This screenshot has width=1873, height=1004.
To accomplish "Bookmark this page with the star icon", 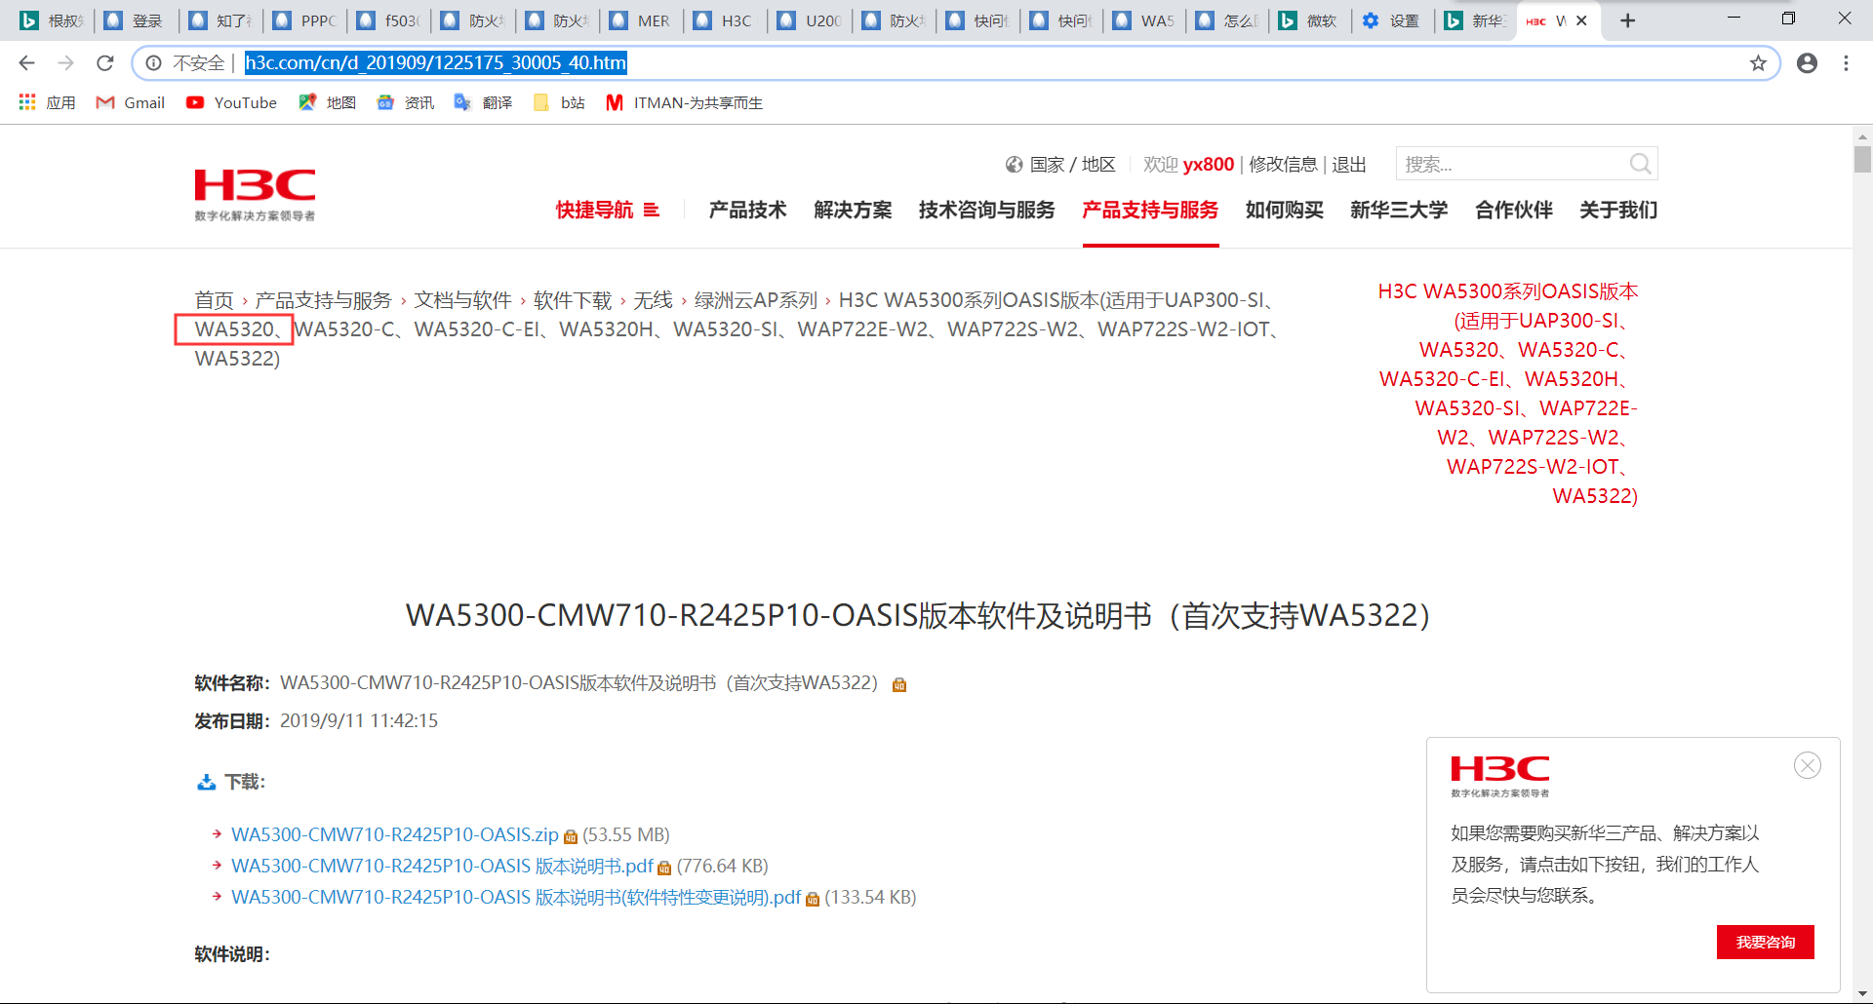I will tap(1758, 63).
